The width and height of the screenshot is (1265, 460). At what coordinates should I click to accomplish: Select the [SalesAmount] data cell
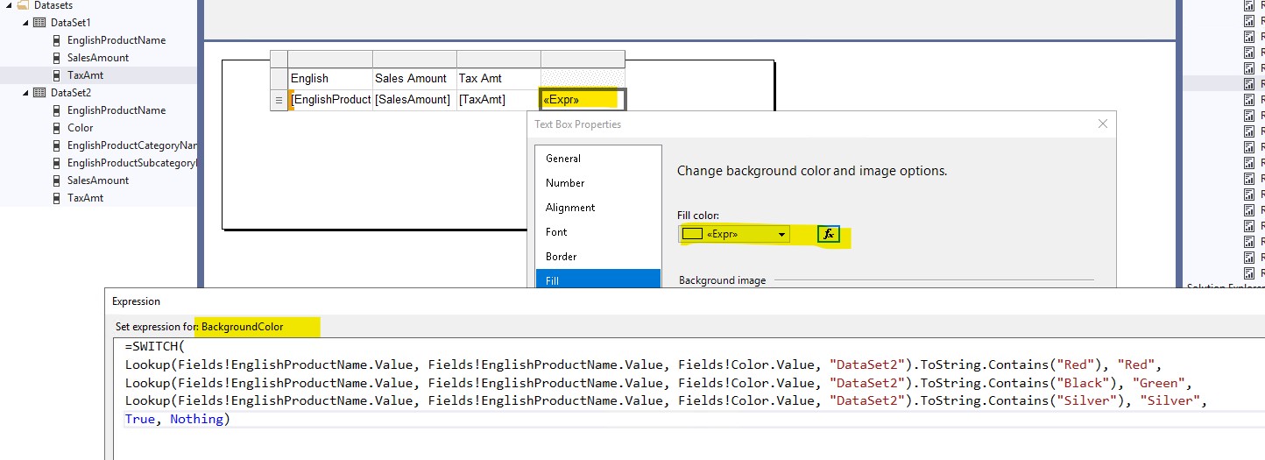point(414,100)
